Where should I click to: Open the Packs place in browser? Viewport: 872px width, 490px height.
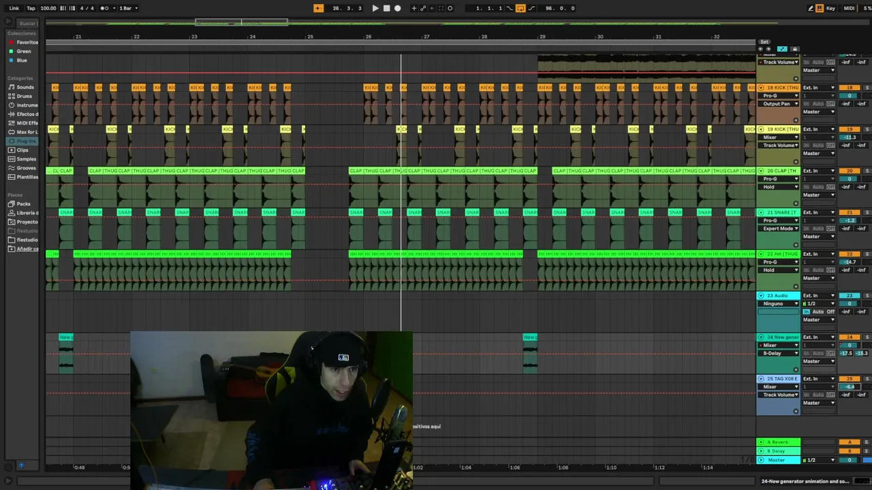(x=23, y=203)
